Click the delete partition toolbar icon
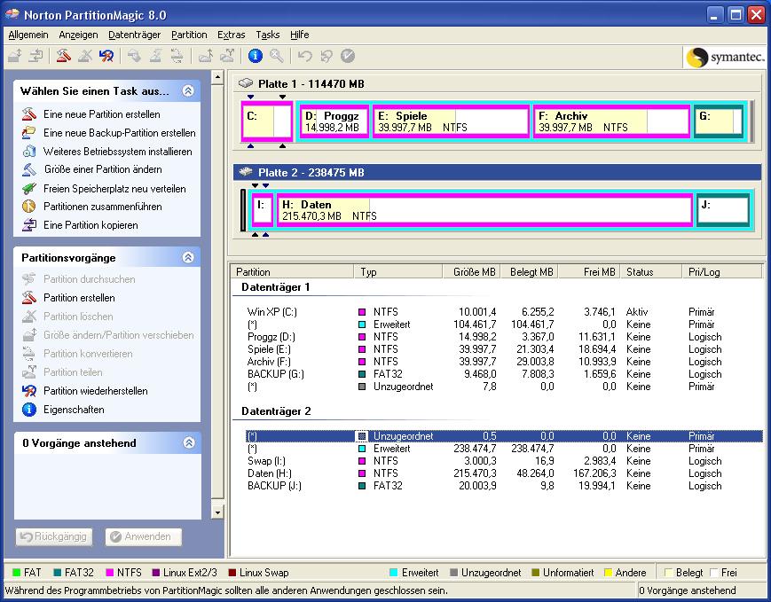Viewport: 771px width, 602px height. tap(84, 56)
